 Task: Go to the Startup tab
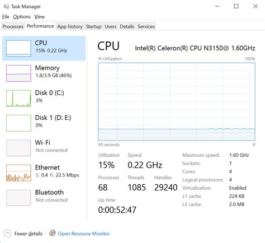click(93, 26)
